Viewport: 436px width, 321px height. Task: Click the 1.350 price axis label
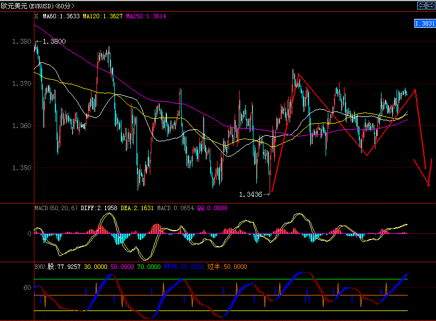pyautogui.click(x=22, y=168)
